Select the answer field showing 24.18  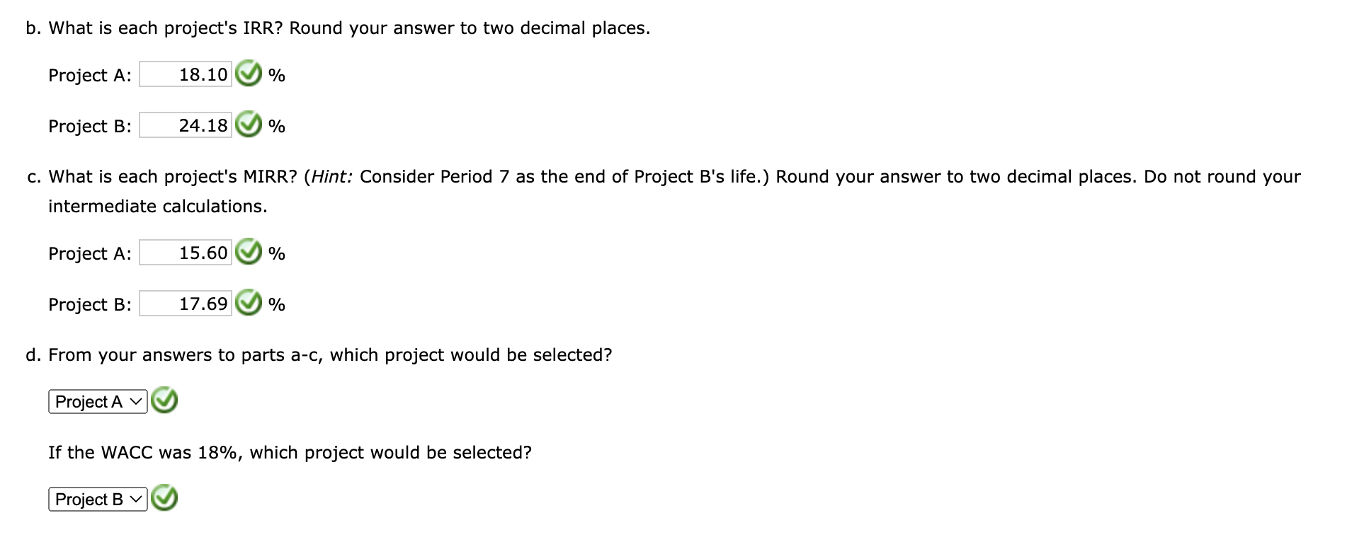click(x=186, y=125)
